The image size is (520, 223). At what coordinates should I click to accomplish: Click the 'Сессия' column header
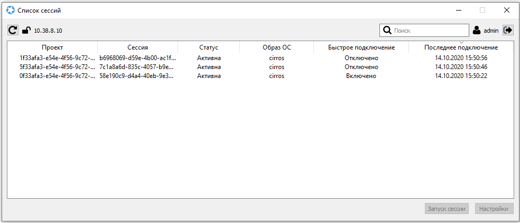(137, 47)
